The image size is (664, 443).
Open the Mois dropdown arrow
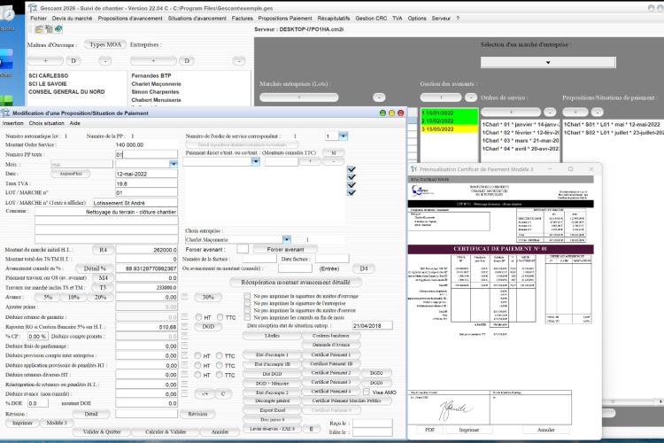click(174, 164)
